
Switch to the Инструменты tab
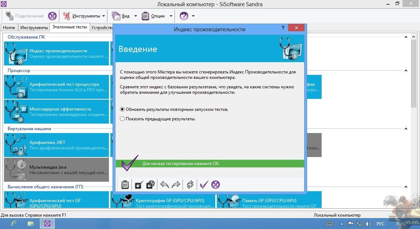[34, 28]
